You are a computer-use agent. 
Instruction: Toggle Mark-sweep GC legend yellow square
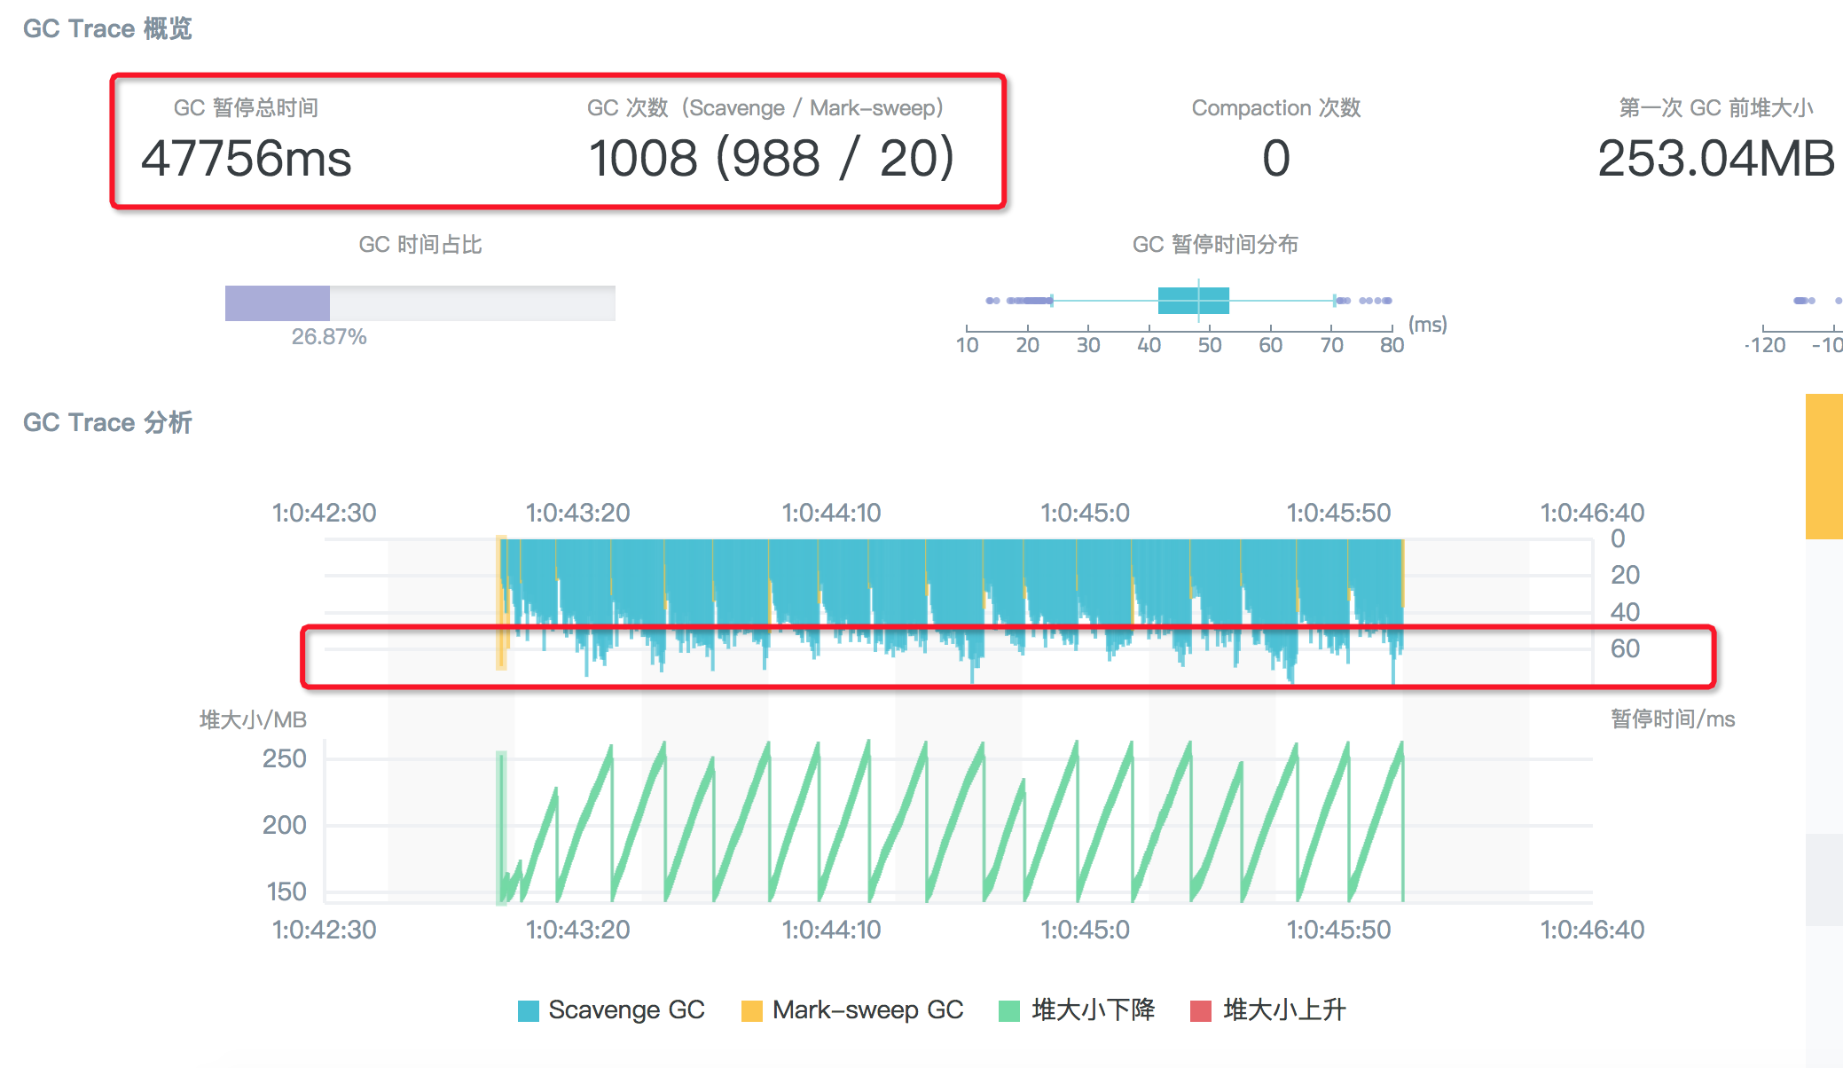pos(751,1011)
